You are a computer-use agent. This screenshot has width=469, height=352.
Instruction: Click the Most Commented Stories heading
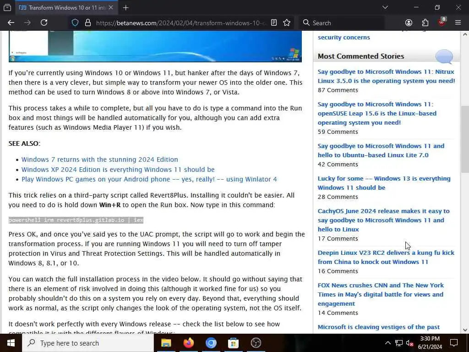pos(361,56)
